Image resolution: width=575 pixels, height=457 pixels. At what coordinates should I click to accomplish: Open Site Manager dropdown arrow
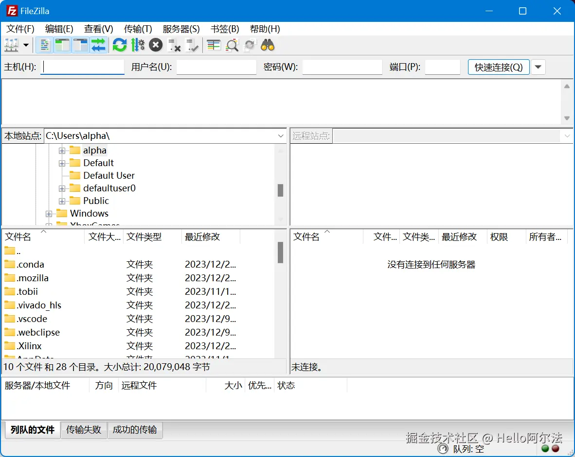[26, 45]
